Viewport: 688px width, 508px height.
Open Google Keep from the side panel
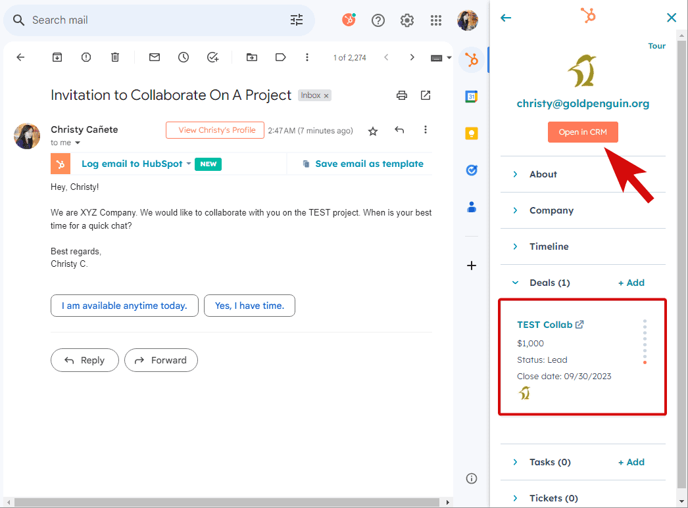tap(471, 133)
